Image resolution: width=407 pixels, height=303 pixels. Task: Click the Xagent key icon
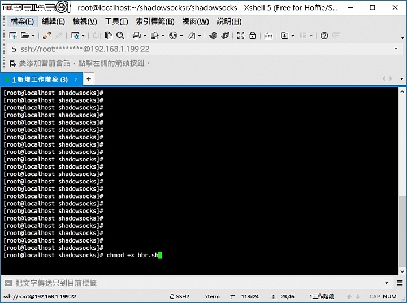(225, 36)
